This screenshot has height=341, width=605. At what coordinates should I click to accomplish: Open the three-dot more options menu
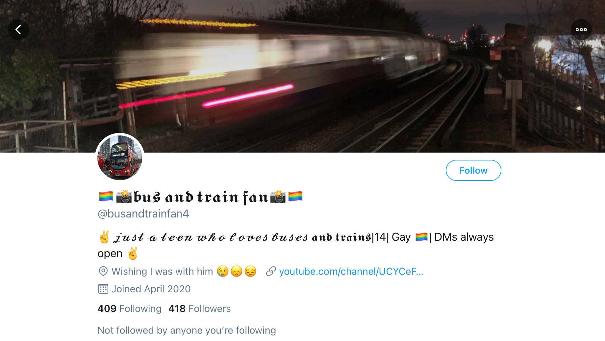581,30
